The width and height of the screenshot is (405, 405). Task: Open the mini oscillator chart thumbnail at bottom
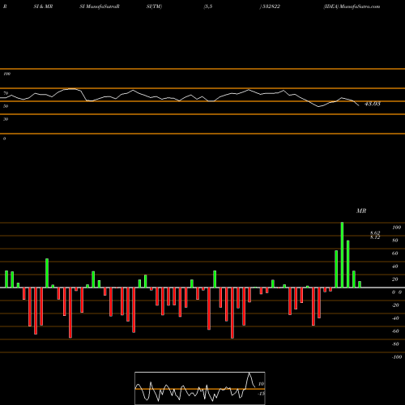click(x=200, y=388)
